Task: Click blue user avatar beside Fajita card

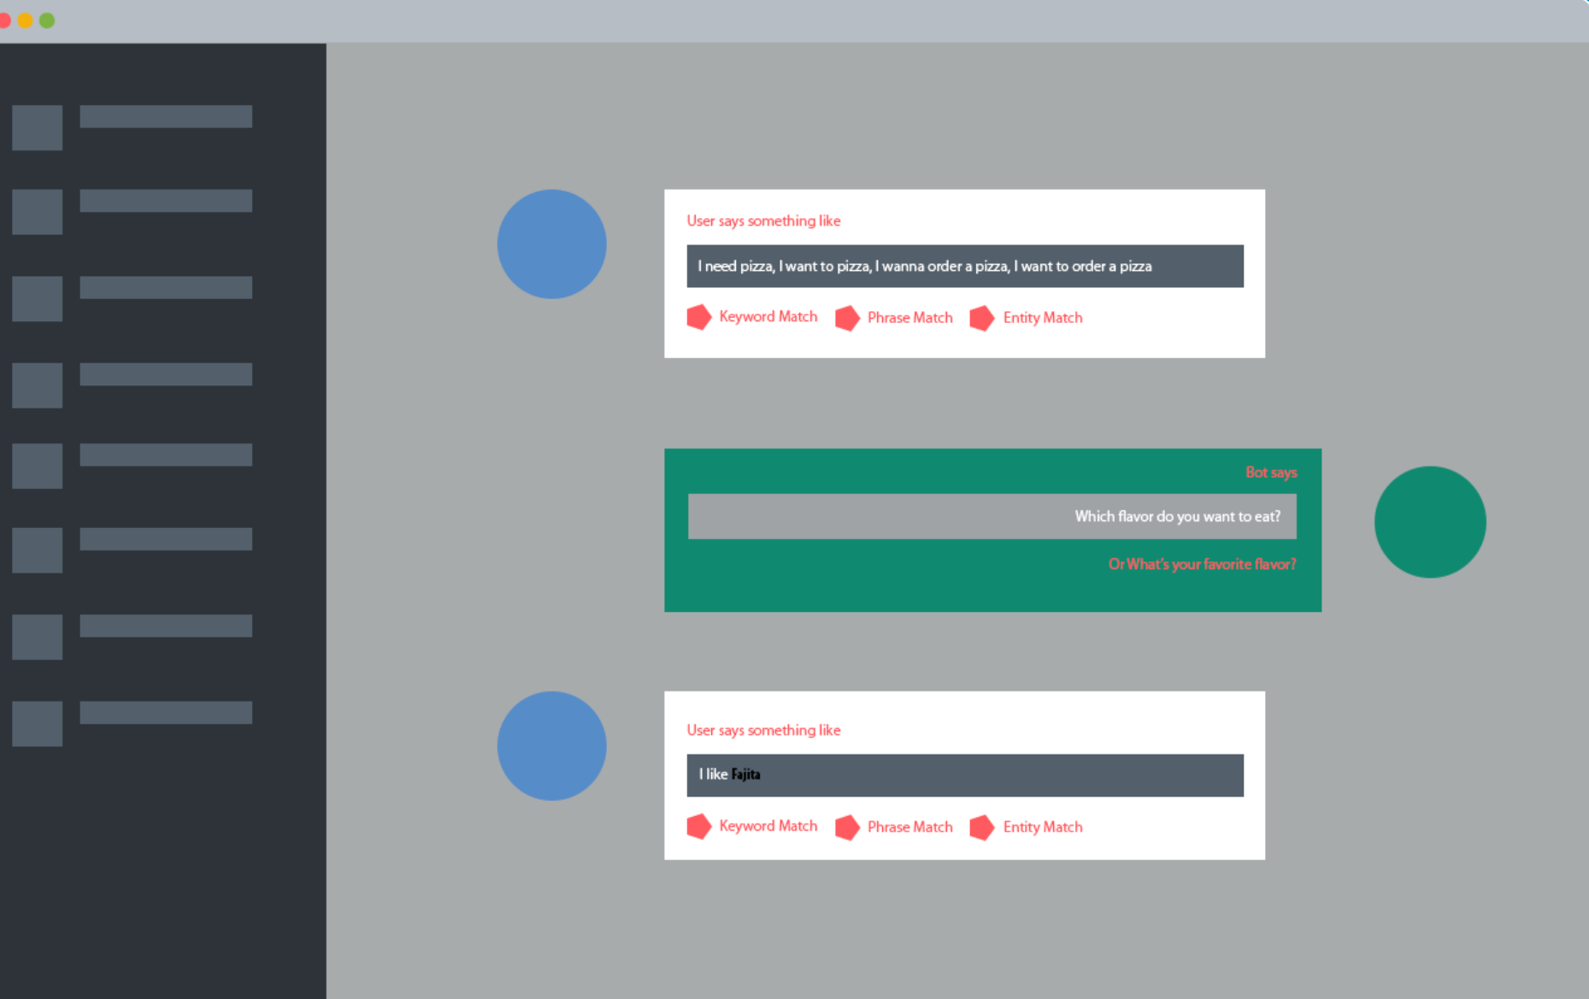Action: point(552,746)
